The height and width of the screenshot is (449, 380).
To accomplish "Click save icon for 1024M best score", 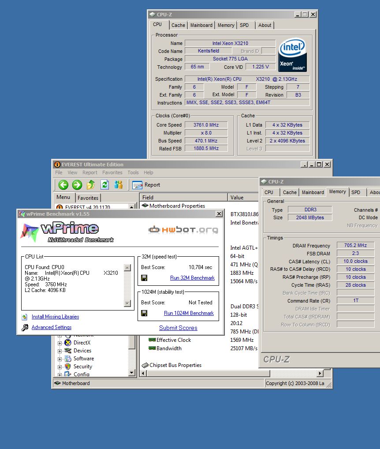I will (144, 313).
